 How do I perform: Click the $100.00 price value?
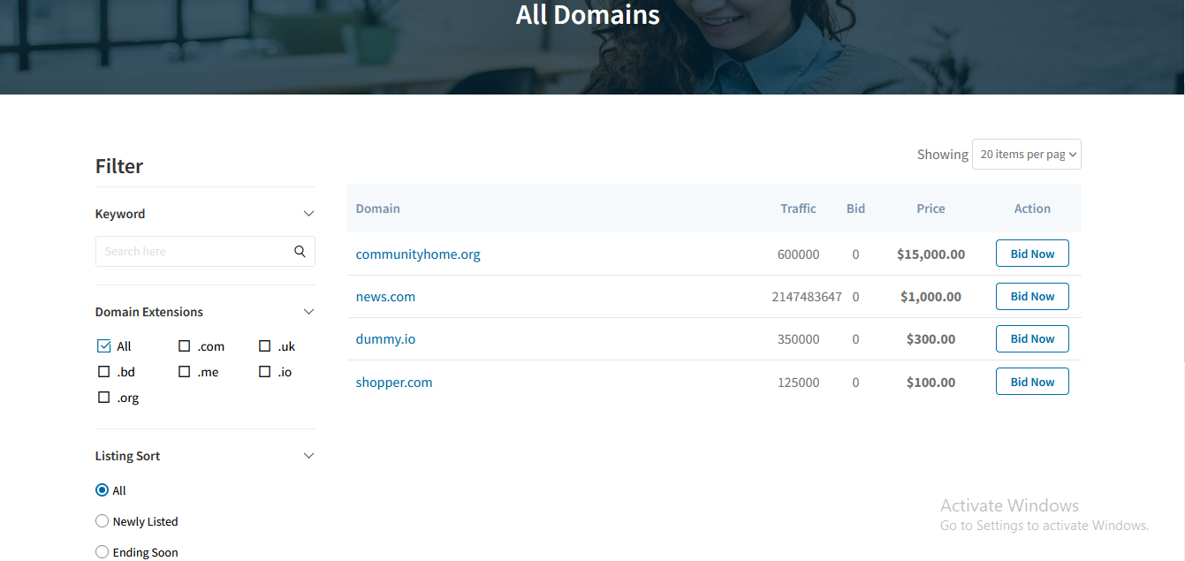931,383
